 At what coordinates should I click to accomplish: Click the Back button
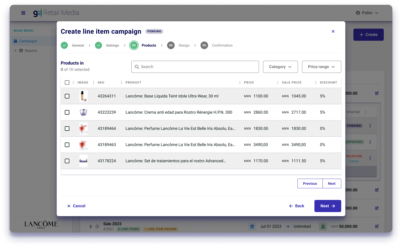point(297,206)
